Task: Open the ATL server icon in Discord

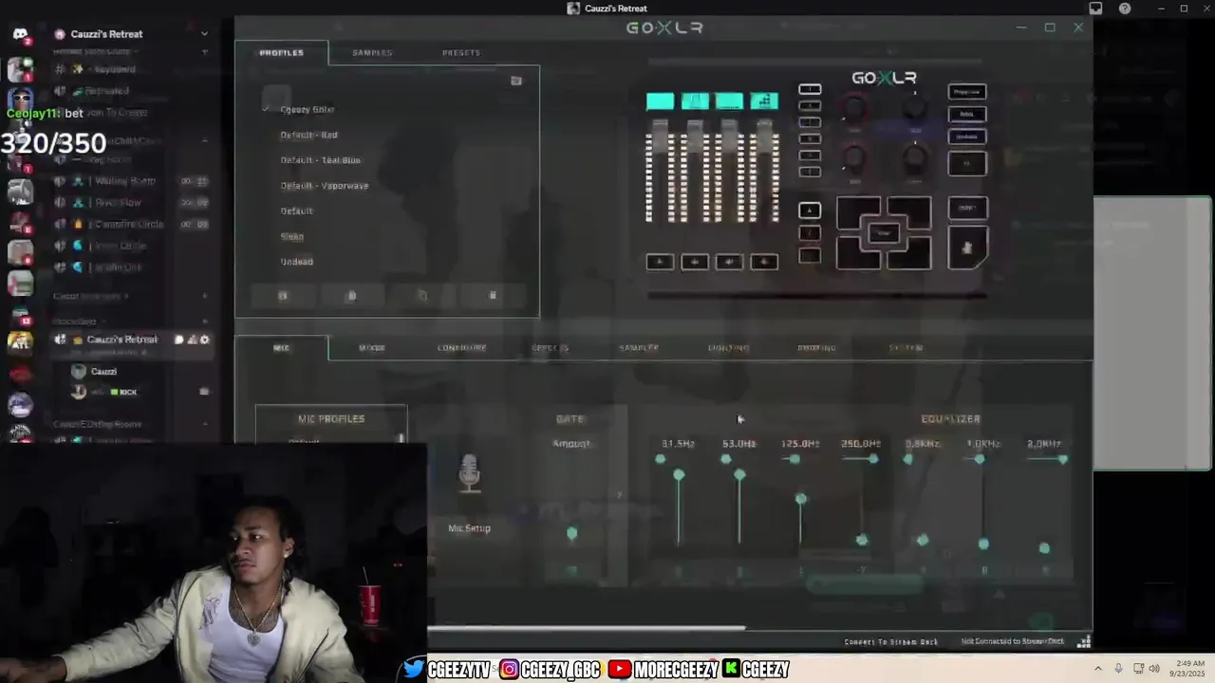Action: click(20, 344)
